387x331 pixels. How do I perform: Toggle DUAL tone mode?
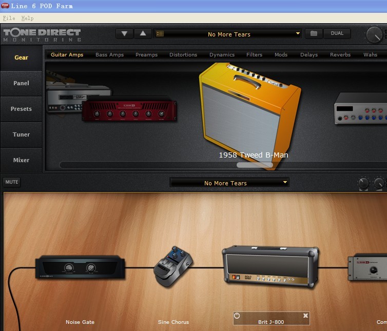pyautogui.click(x=337, y=33)
